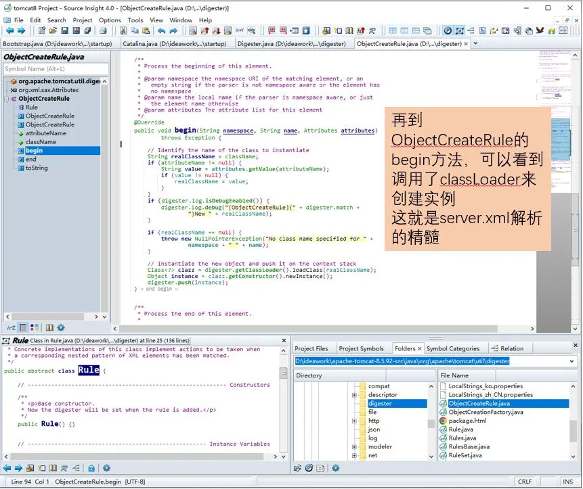Switch to Project Symbols tab

[x=361, y=348]
